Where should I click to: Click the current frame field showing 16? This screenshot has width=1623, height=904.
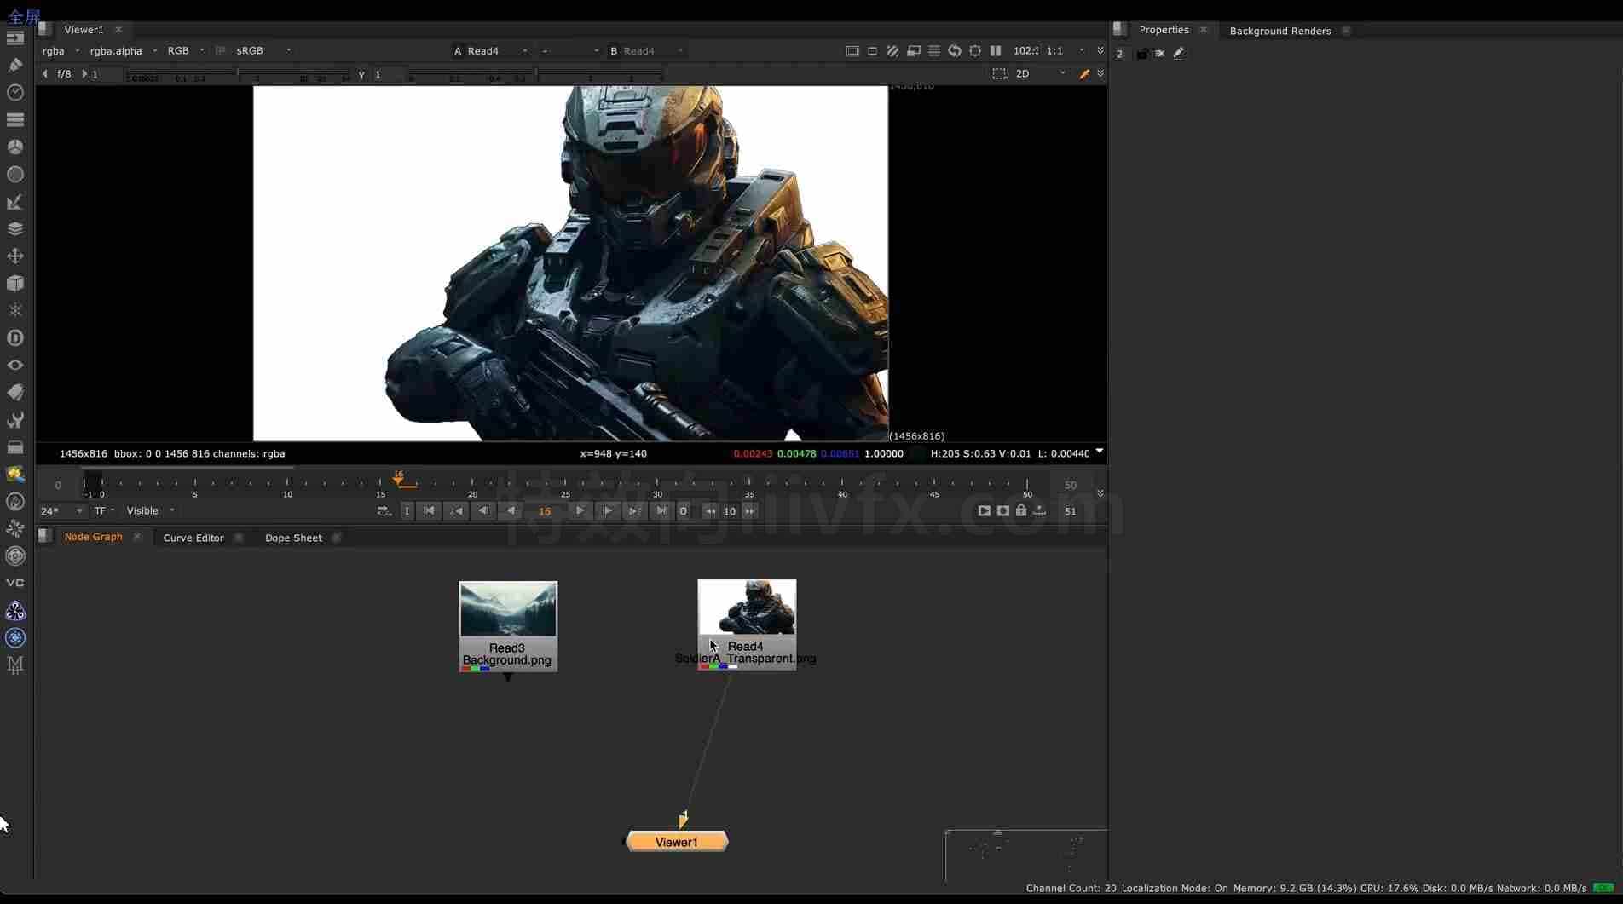[545, 511]
